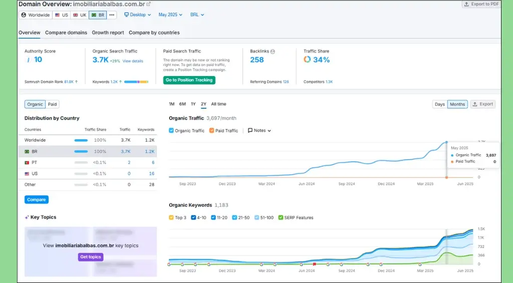Open the external link icon beside domain name
This screenshot has width=513, height=283.
click(x=148, y=4)
